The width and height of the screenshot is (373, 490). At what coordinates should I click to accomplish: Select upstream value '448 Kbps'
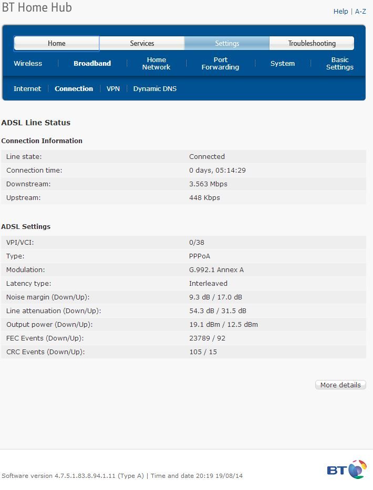pos(204,198)
